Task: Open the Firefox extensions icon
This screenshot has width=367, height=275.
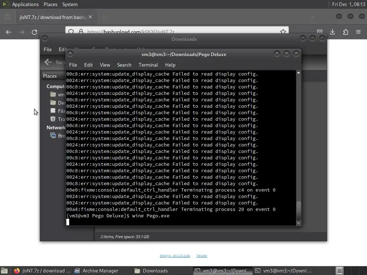Action: pos(345,32)
